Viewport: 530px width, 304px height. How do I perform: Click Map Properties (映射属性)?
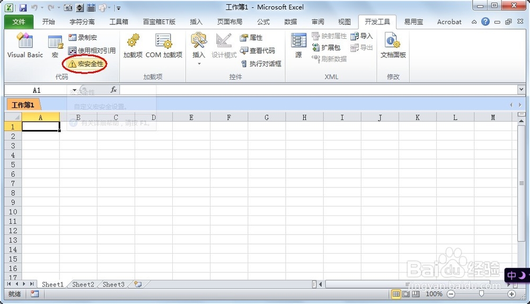tap(329, 36)
